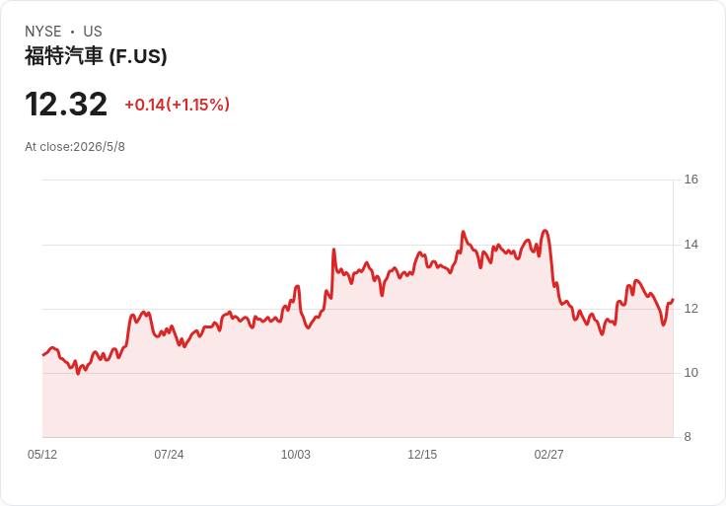Click the latest endpoint of the price line

point(673,300)
